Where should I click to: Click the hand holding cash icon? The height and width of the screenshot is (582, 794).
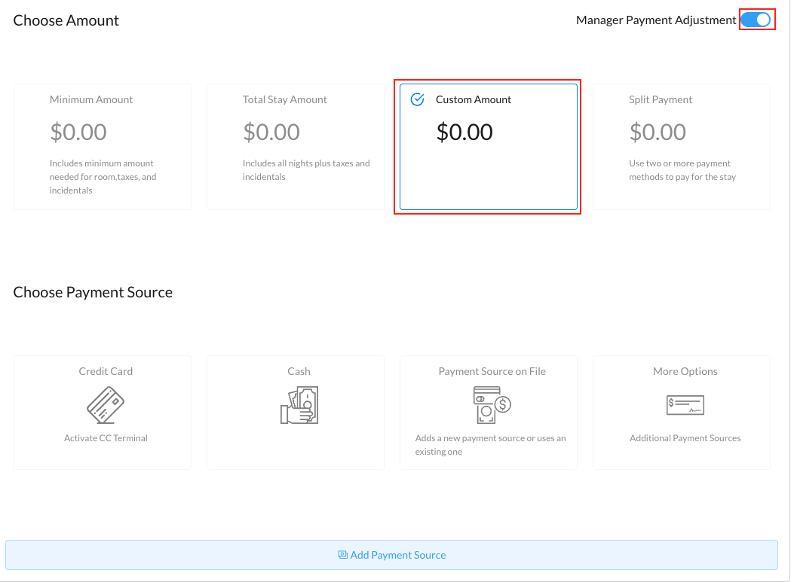(x=299, y=405)
